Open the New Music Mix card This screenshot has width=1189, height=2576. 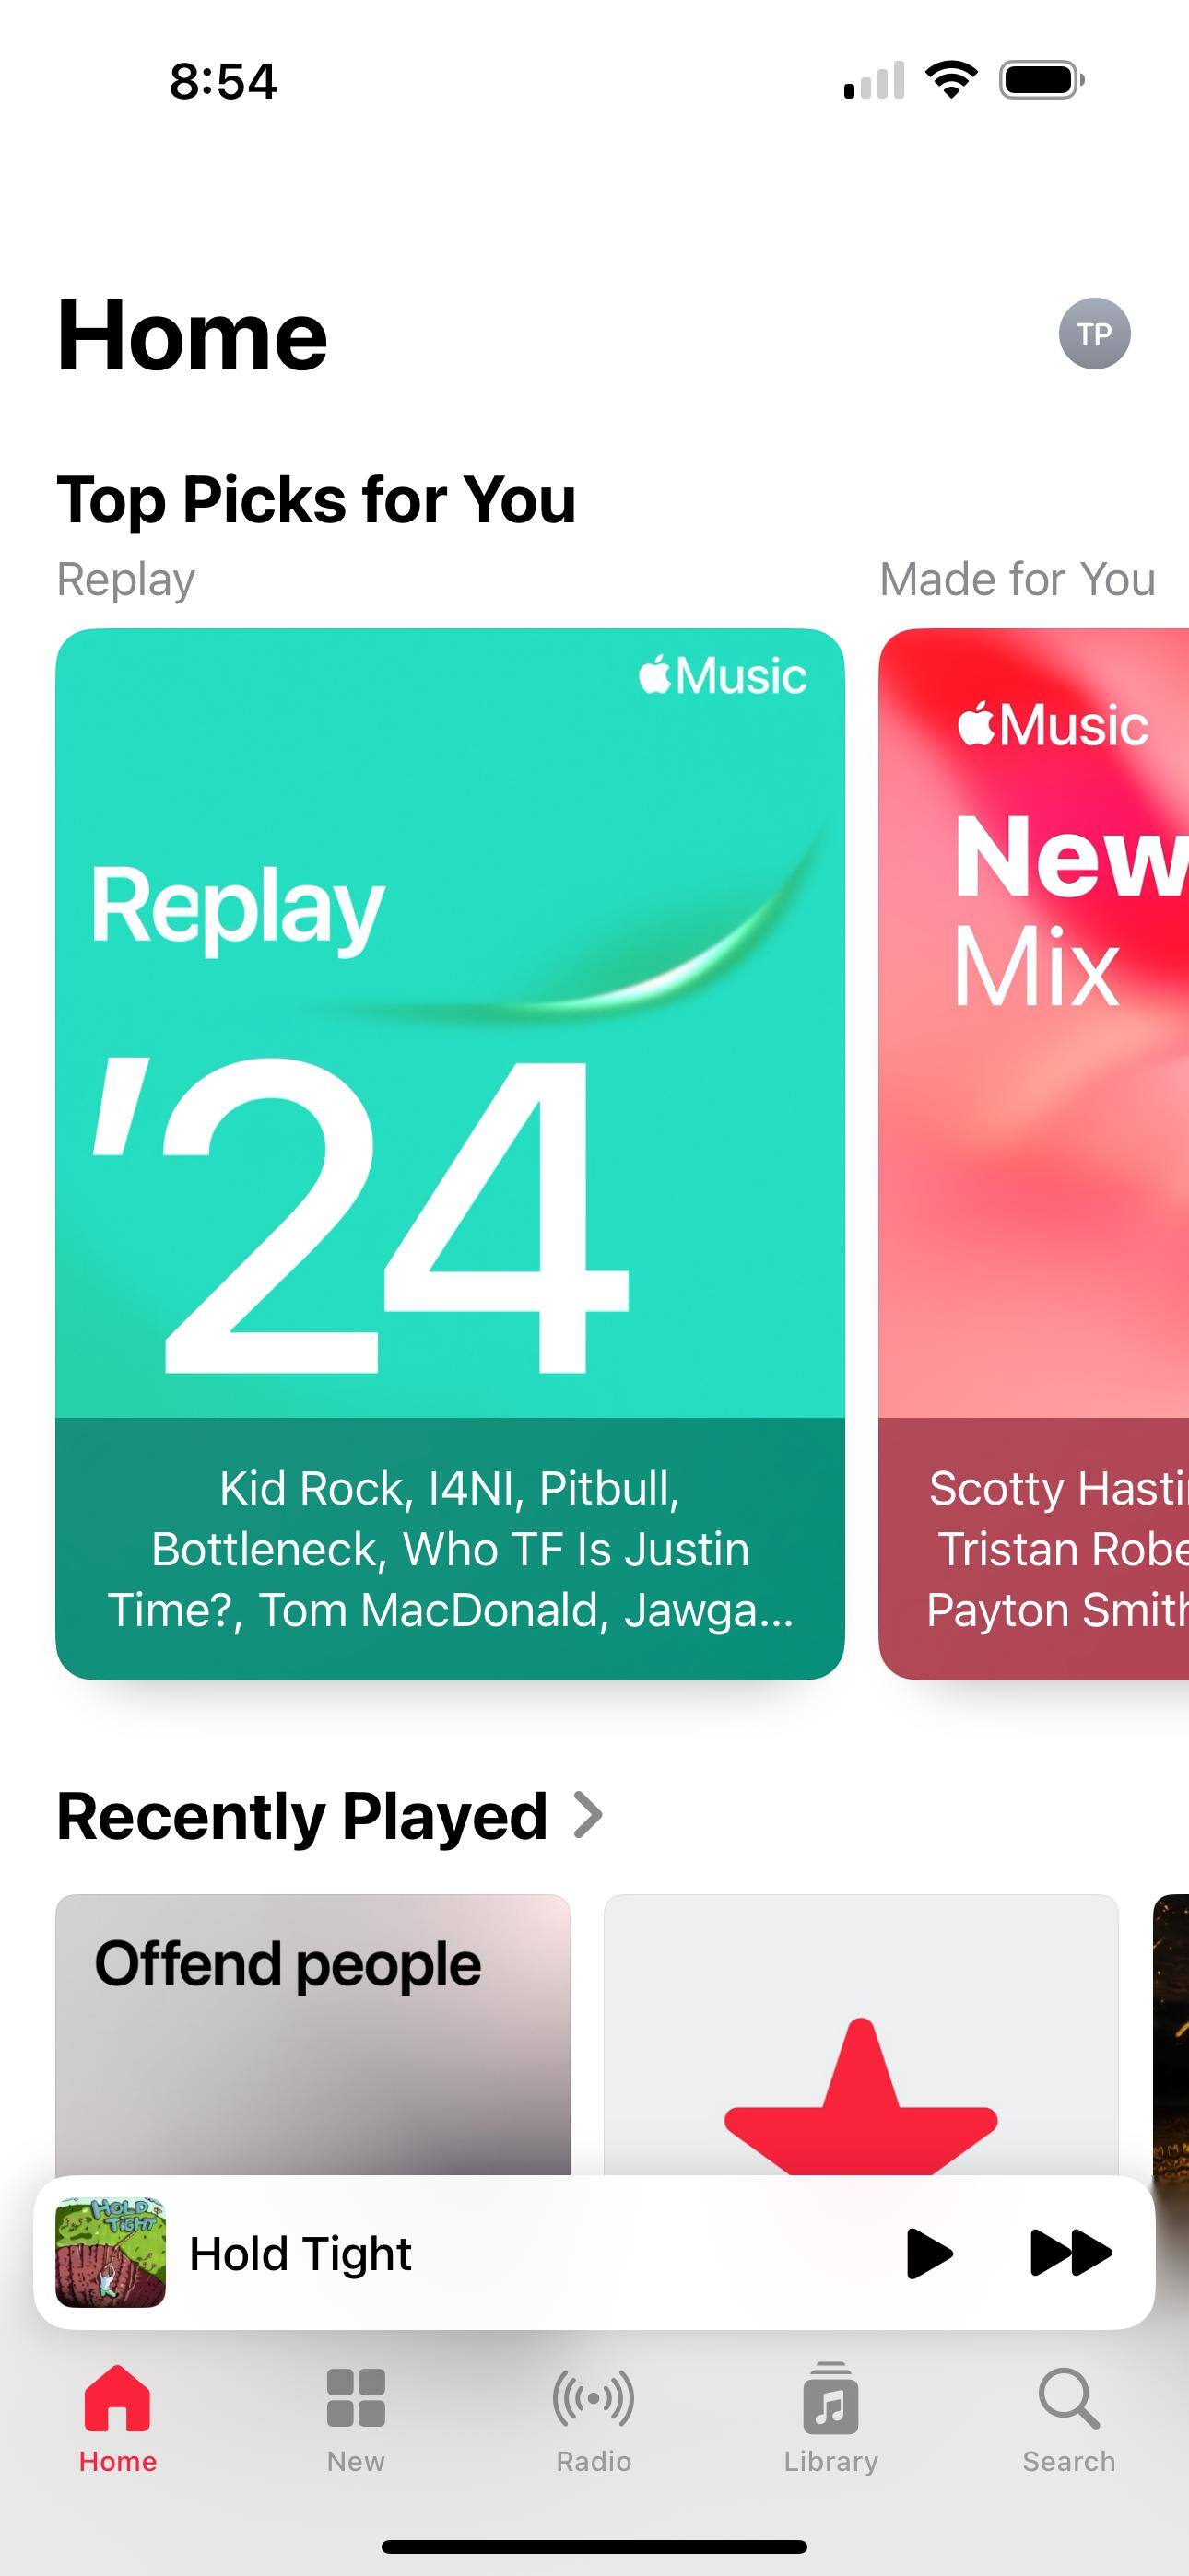coord(1034,1154)
